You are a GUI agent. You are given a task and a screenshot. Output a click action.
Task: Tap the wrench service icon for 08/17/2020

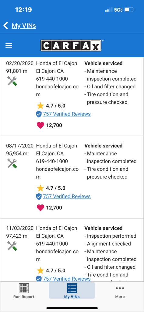pos(12,164)
